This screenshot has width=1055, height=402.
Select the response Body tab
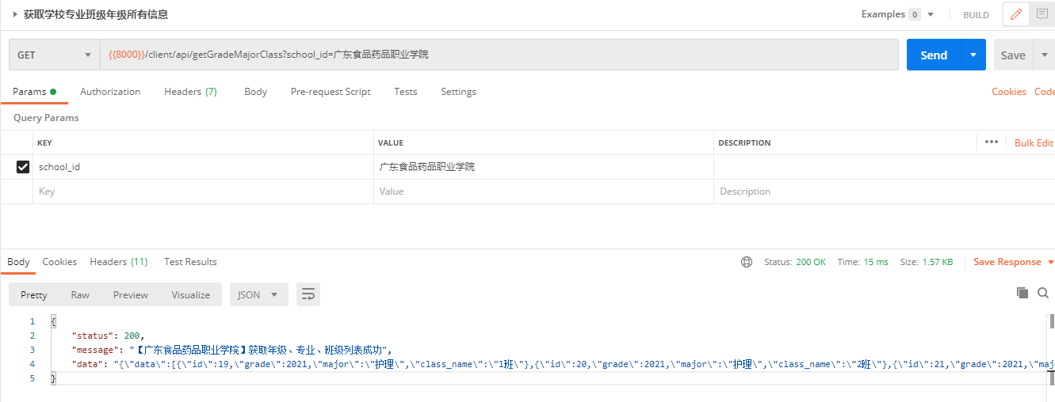[18, 262]
